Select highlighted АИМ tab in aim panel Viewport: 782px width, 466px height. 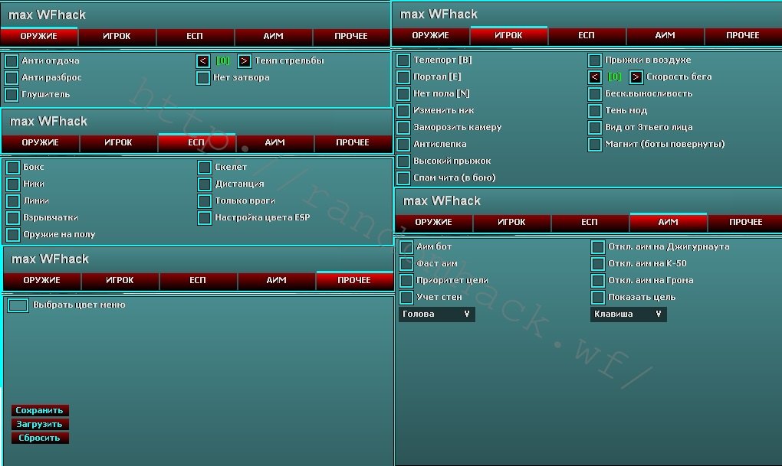tap(668, 222)
